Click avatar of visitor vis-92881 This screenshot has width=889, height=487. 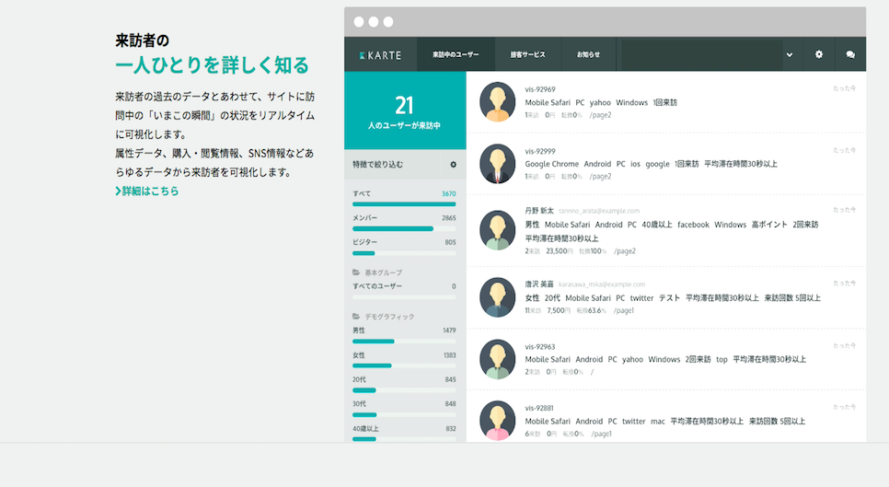click(497, 420)
